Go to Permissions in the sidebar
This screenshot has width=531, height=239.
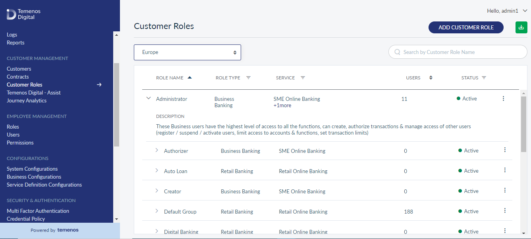point(20,143)
